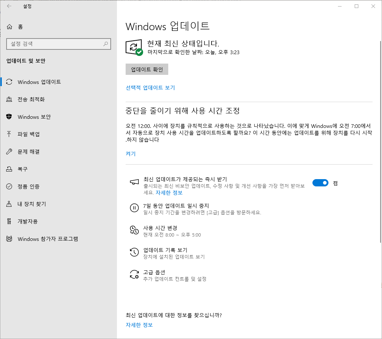Click the search magnifier icon
Viewport: 382px width, 339px height.
click(x=106, y=44)
